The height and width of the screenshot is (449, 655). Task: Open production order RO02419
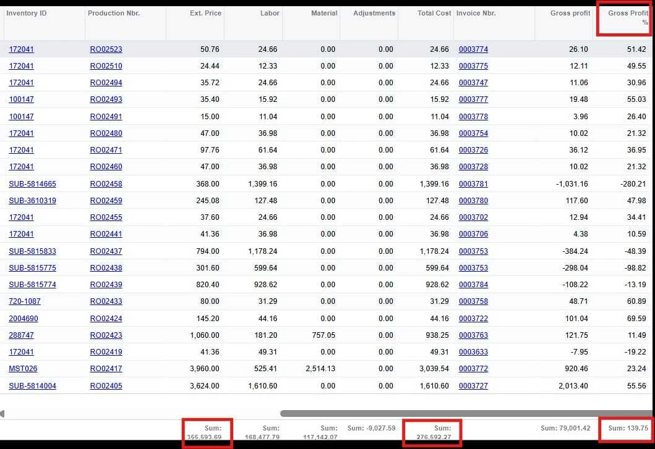106,352
